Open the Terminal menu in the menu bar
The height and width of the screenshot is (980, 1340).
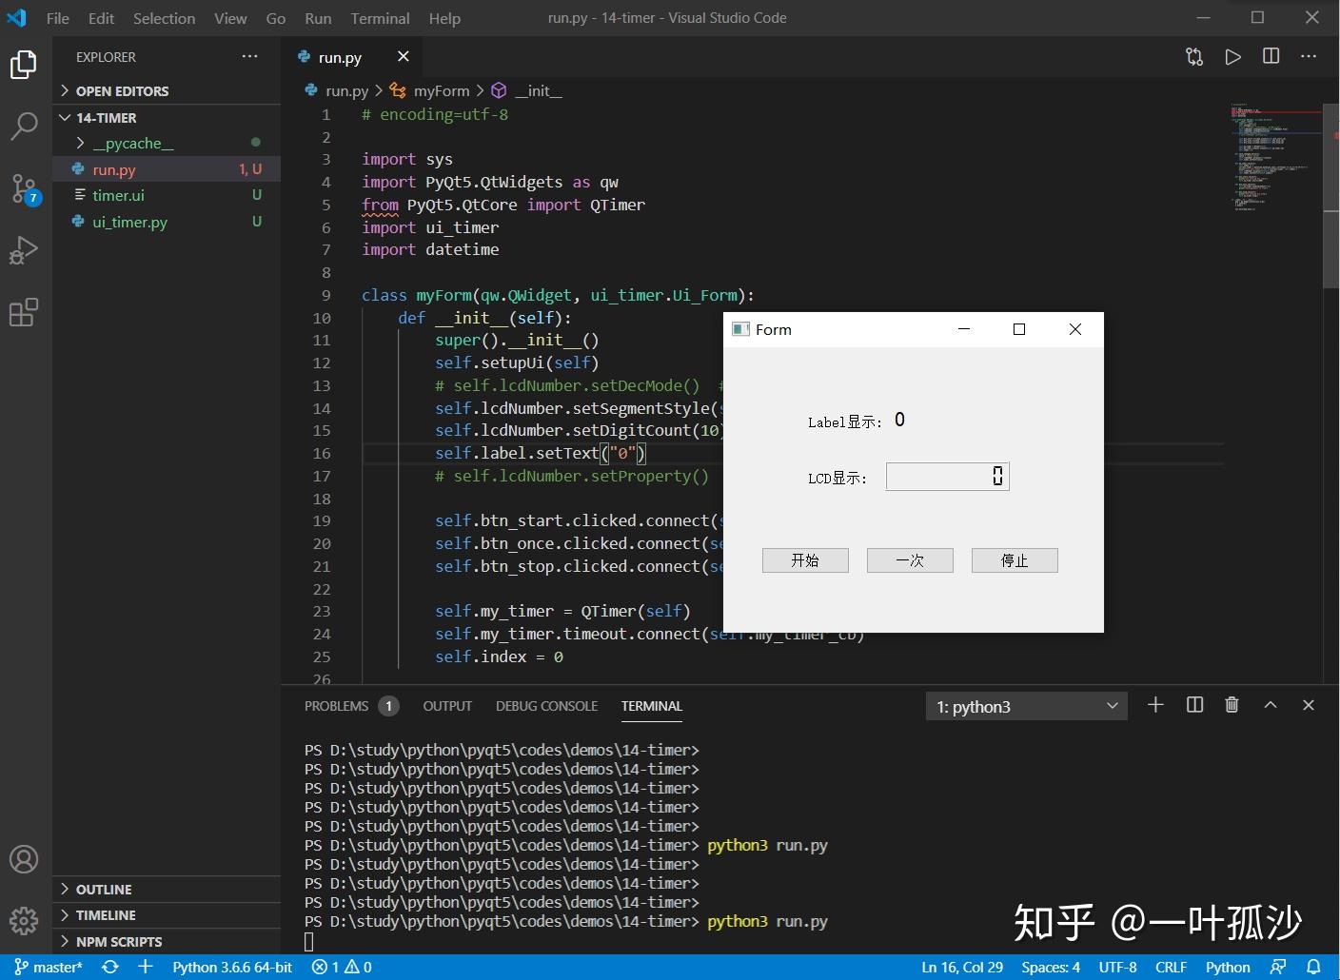click(x=379, y=17)
